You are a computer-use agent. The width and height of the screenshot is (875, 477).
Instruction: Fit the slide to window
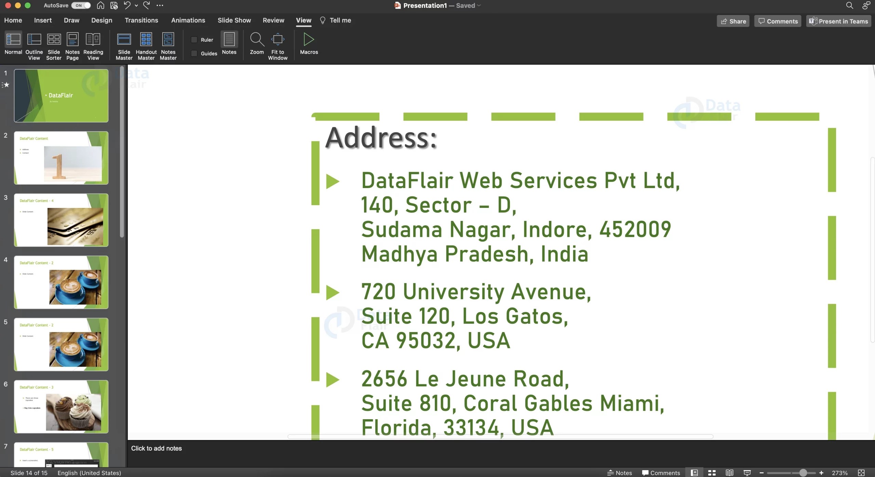278,43
